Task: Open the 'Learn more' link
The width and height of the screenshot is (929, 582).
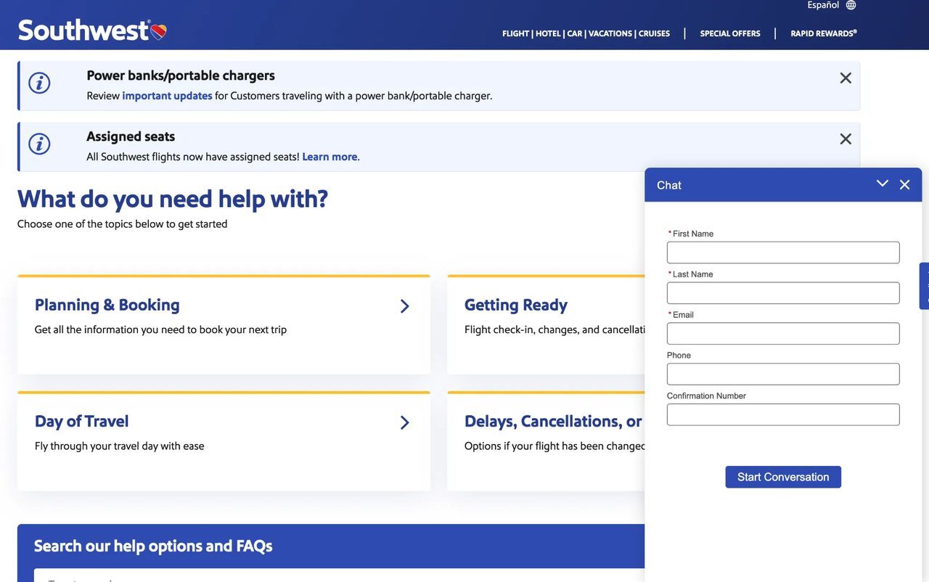Action: click(330, 157)
